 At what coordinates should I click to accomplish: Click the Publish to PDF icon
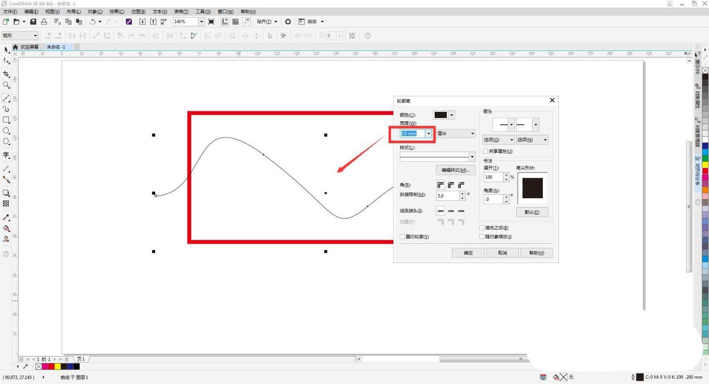[x=164, y=22]
